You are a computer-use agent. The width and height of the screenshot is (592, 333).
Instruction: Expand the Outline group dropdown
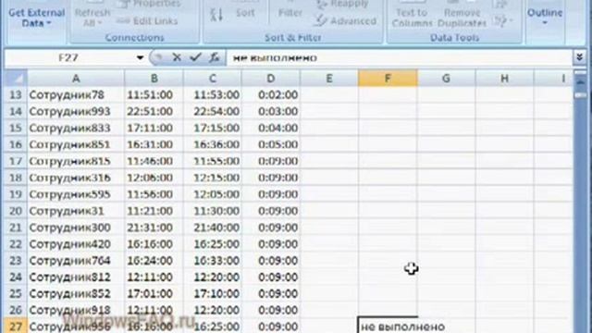pos(545,17)
